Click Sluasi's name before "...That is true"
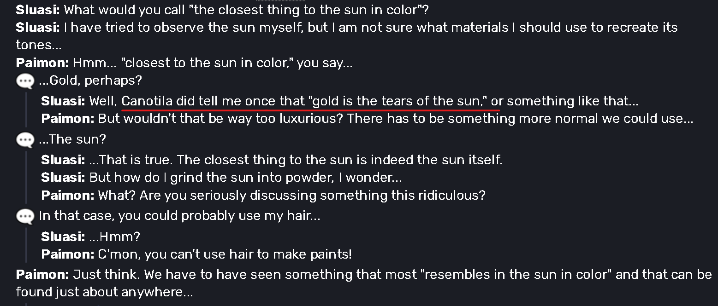 [x=63, y=160]
